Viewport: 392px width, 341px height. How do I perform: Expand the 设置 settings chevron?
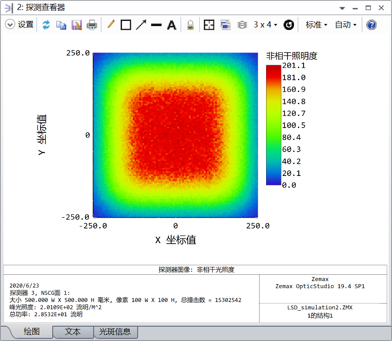point(10,25)
